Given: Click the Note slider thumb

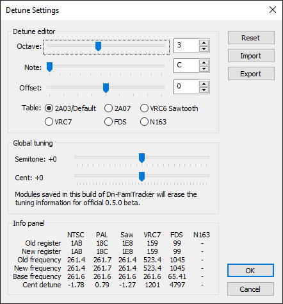Looking at the screenshot, I should pos(49,67).
